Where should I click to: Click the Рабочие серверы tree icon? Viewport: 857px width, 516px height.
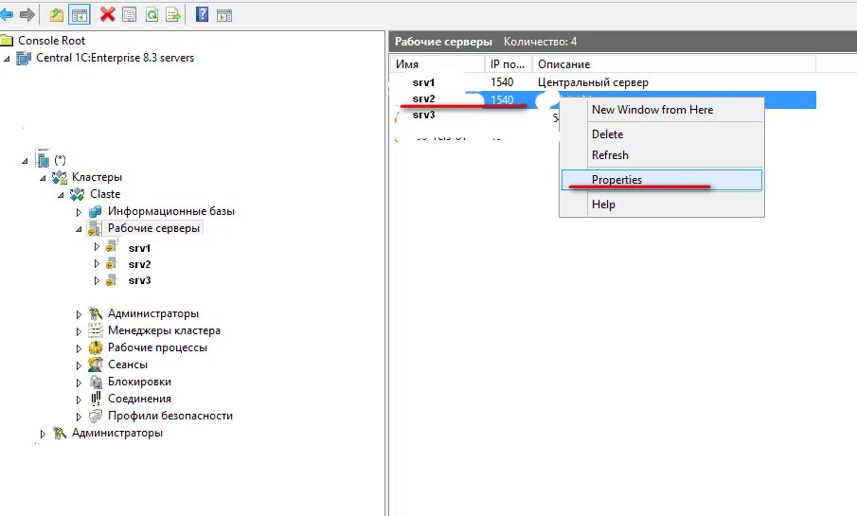pos(95,228)
